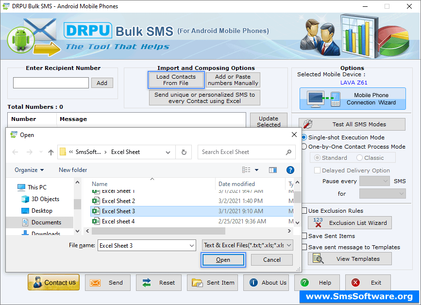Click the Update Selected button
The width and height of the screenshot is (421, 305).
pyautogui.click(x=269, y=121)
